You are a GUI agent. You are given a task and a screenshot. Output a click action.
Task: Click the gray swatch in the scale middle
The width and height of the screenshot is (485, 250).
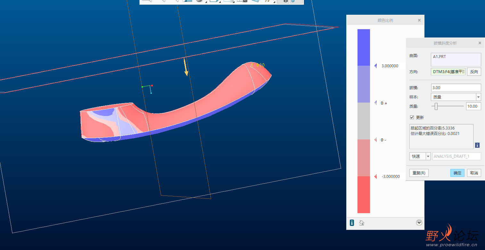(364, 121)
